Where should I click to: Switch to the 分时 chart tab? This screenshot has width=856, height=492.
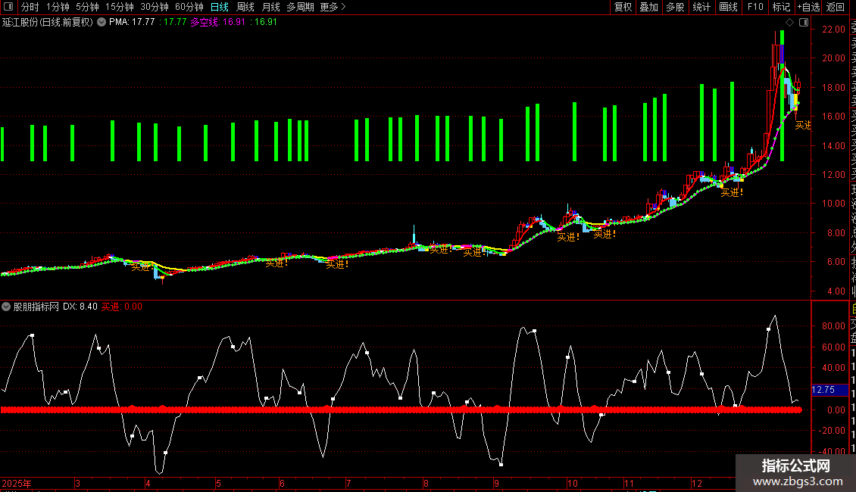pyautogui.click(x=30, y=7)
